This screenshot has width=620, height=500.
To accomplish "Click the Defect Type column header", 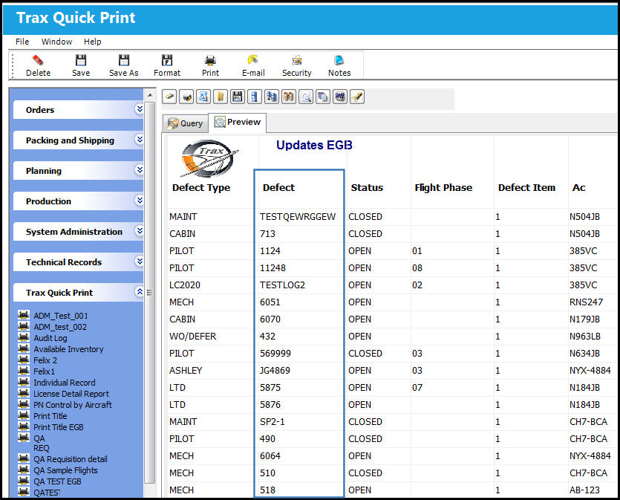I will (x=201, y=187).
